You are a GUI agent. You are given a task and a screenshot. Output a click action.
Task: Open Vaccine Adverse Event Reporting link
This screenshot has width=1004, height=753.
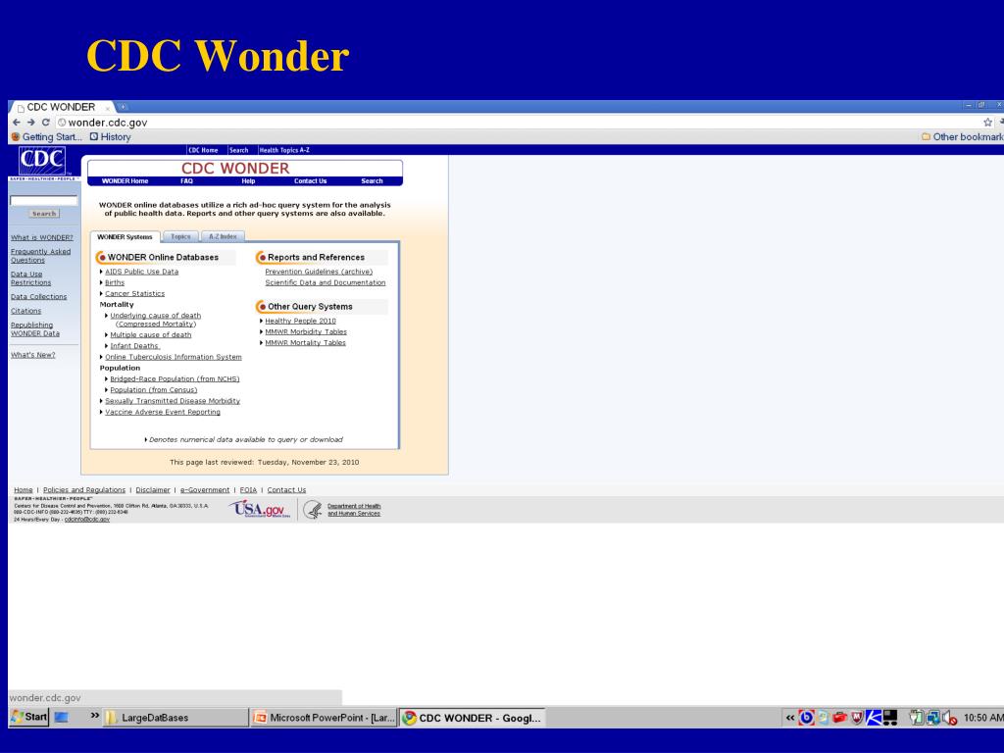pos(163,413)
